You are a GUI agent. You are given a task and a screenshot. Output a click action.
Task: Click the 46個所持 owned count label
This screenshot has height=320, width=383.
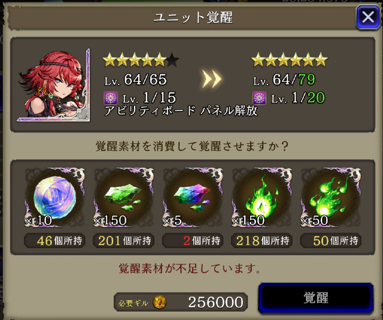[54, 240]
